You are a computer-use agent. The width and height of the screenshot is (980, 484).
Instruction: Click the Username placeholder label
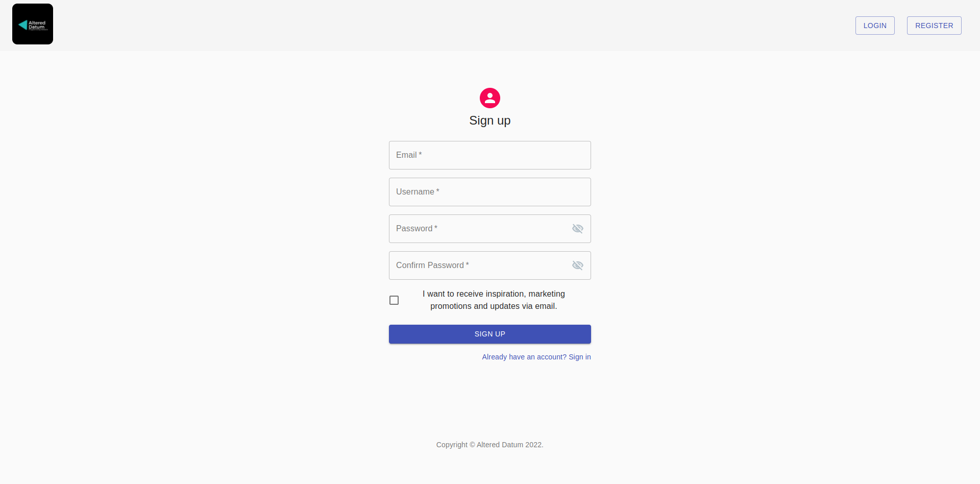(x=415, y=192)
